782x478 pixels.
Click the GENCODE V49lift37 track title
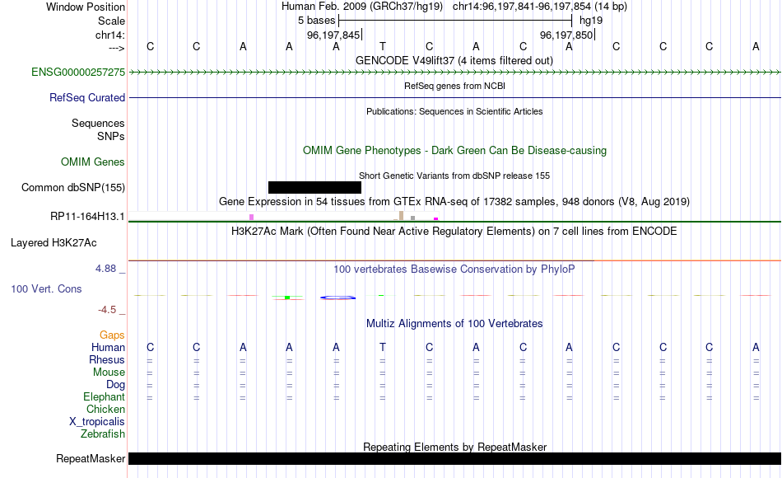pyautogui.click(x=454, y=61)
